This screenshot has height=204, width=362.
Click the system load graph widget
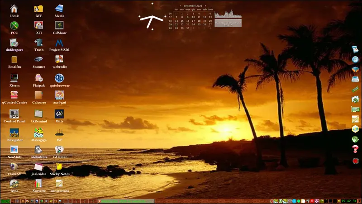tap(228, 14)
